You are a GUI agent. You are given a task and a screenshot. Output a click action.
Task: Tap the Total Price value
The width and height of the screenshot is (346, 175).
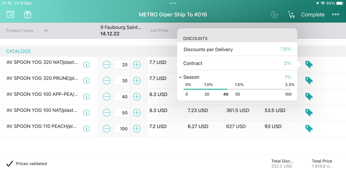tap(322, 166)
